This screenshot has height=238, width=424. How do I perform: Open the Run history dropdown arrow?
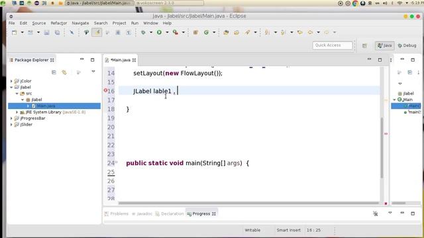(x=167, y=32)
